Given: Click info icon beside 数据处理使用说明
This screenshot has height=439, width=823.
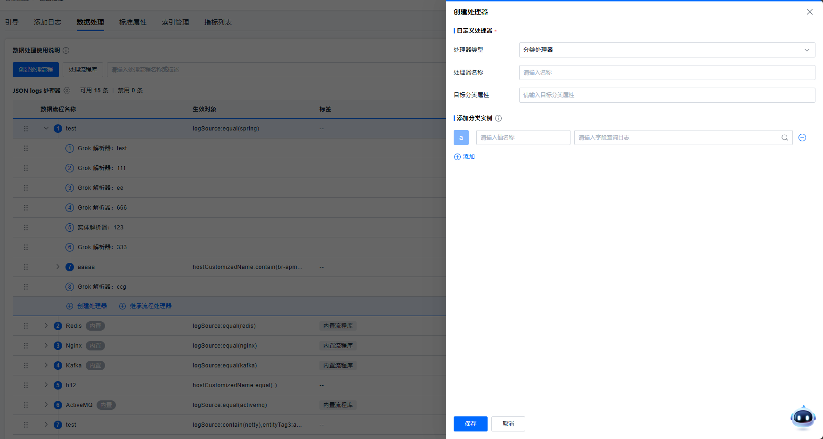Looking at the screenshot, I should 66,50.
